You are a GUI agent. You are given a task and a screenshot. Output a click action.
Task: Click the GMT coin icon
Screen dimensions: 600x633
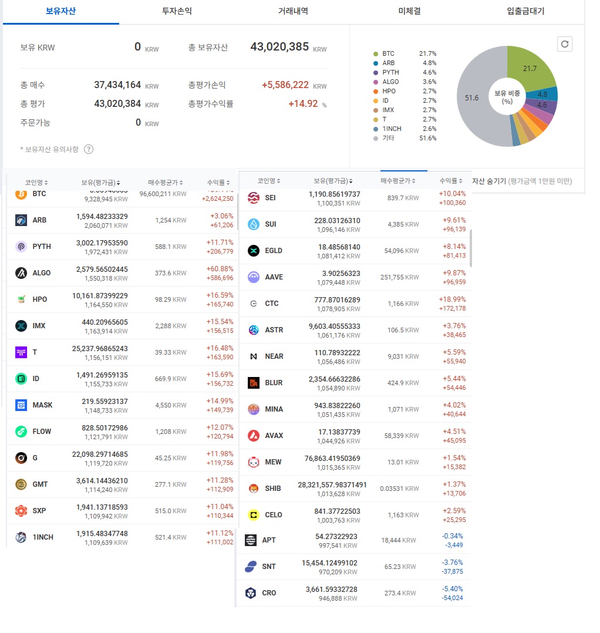point(21,484)
